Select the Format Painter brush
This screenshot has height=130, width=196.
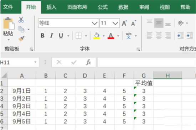click(x=21, y=38)
